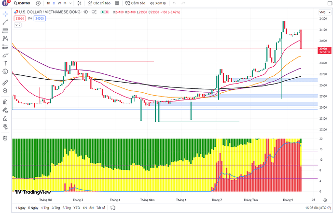Screen dimensions: 333x213
Task: Click the pink data status indicator
Action: pyautogui.click(x=107, y=12)
